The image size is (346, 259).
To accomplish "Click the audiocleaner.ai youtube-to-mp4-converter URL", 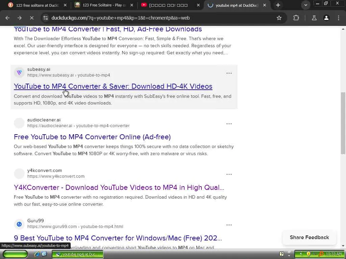I will (x=78, y=126).
